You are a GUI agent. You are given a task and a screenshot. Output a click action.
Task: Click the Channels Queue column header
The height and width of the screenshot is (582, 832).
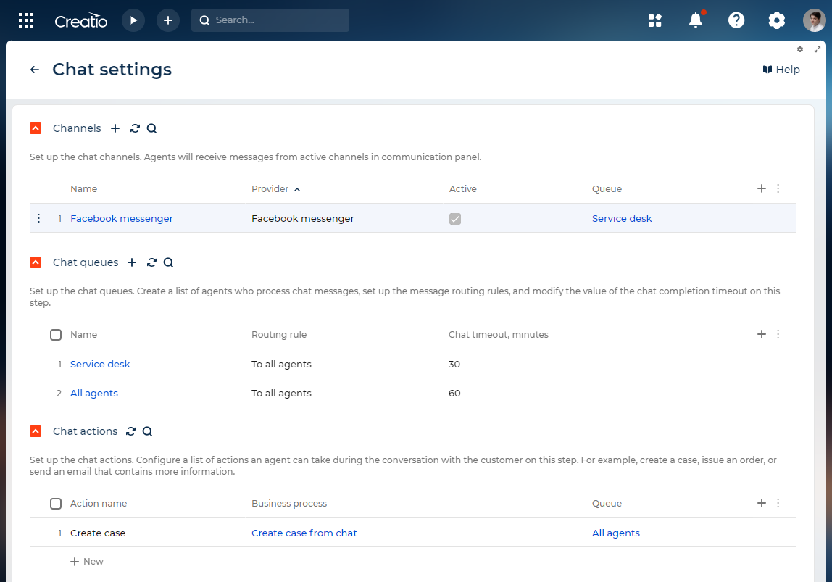[x=607, y=189]
